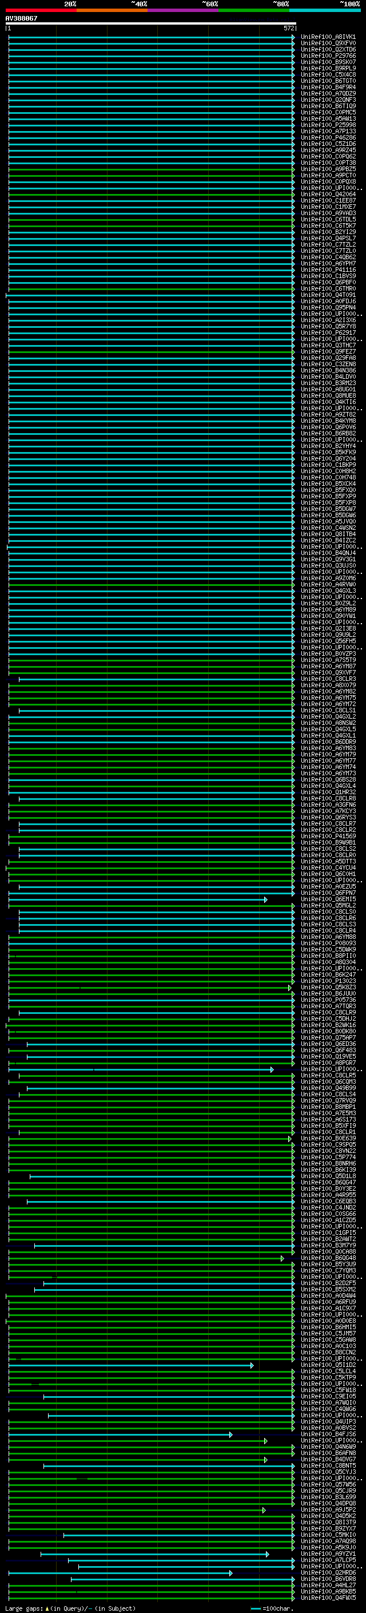Select the AV388067 query sequence label

click(21, 19)
